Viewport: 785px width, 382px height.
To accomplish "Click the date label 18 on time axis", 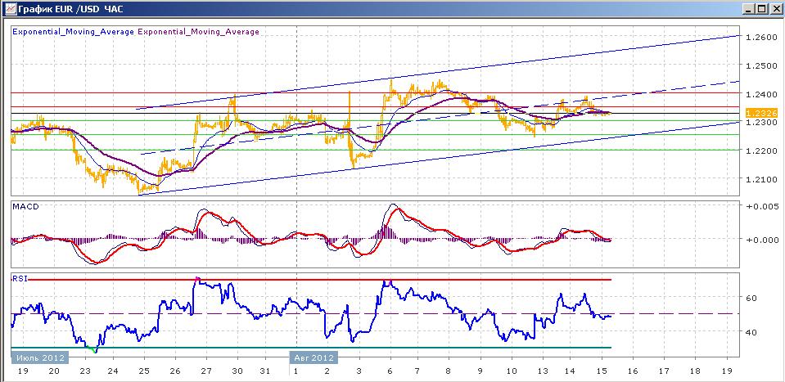I will click(695, 371).
